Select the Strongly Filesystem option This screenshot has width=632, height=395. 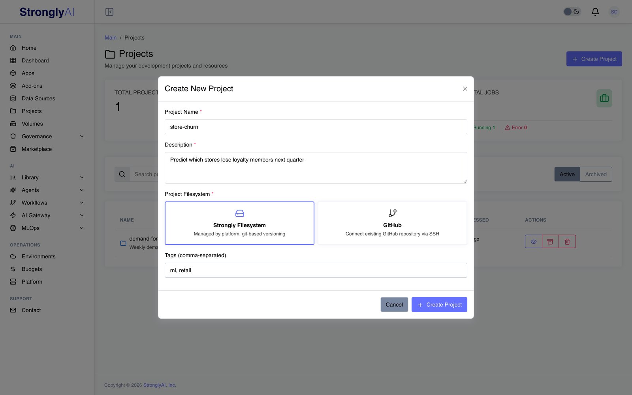239,223
